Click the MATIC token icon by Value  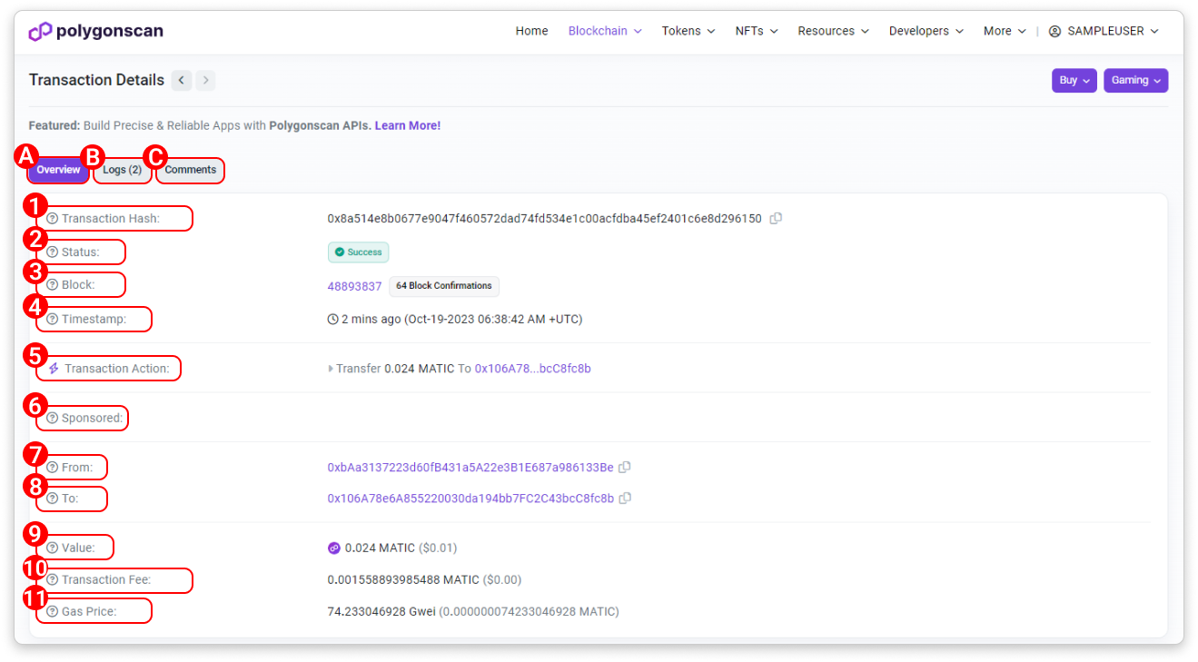(333, 548)
